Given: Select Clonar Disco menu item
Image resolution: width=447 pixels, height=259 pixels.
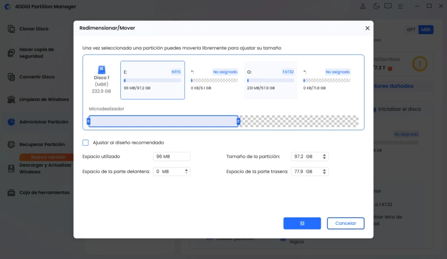Looking at the screenshot, I should 34,29.
